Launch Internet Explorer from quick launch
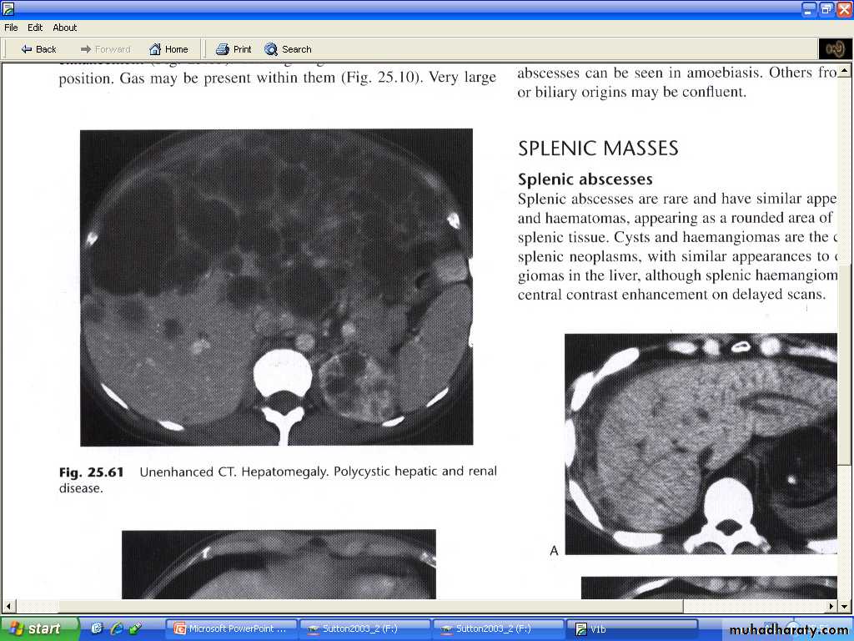The width and height of the screenshot is (854, 641). coord(117,628)
